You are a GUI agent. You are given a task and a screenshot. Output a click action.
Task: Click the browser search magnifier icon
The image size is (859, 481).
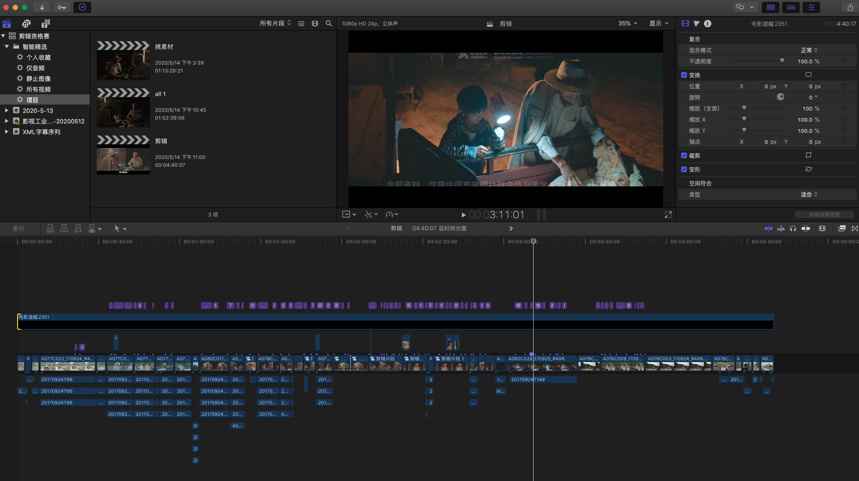pyautogui.click(x=329, y=24)
